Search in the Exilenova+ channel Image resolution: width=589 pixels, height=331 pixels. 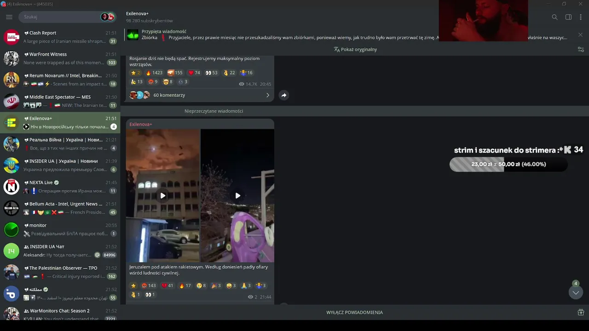[554, 17]
